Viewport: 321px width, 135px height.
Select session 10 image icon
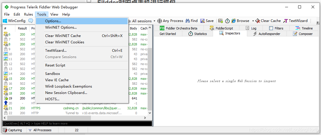6,54
